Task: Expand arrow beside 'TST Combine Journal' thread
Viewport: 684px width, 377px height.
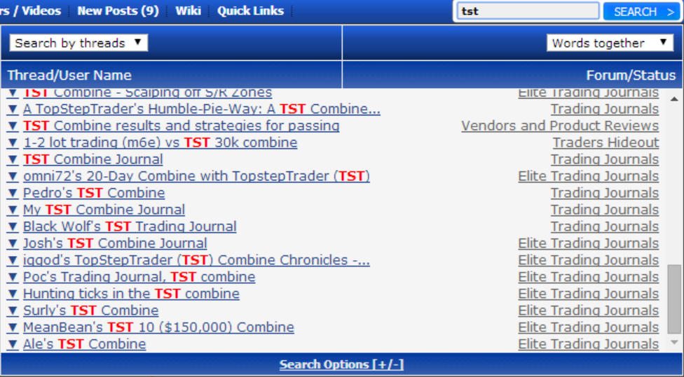Action: [12, 159]
